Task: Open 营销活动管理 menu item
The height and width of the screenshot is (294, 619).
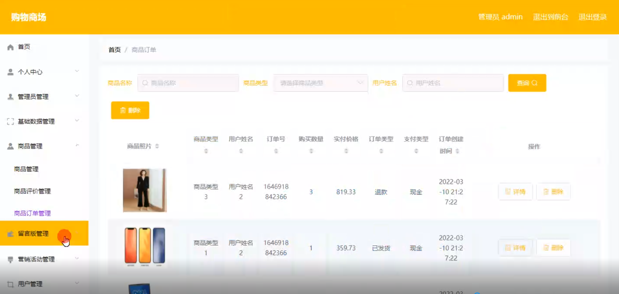Action: point(44,259)
